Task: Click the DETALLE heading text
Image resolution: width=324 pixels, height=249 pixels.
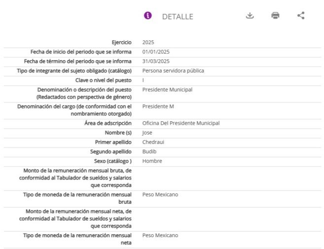Action: pyautogui.click(x=178, y=17)
